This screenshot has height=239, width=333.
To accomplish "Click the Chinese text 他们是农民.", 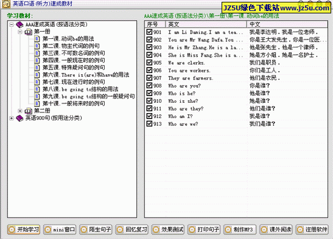I will pyautogui.click(x=265, y=78).
